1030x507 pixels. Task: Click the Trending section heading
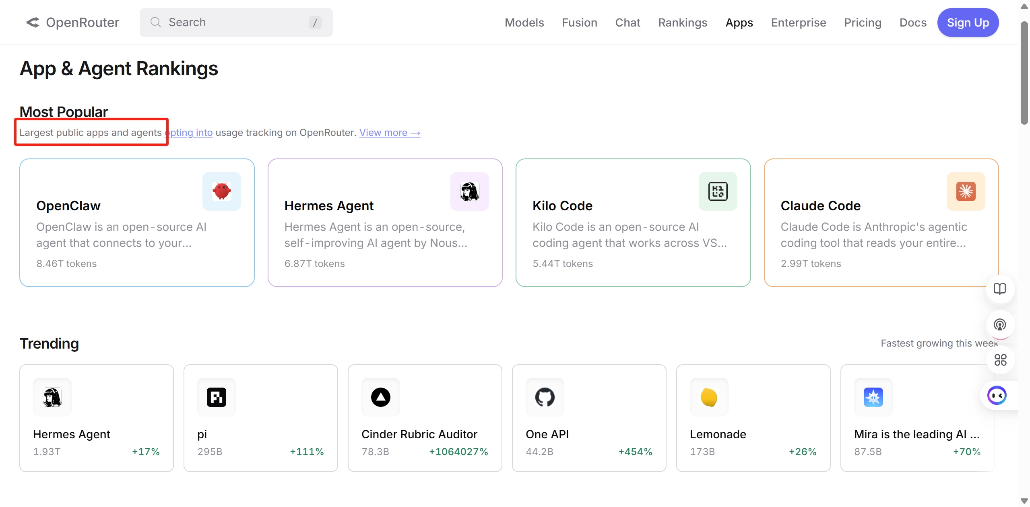(x=49, y=343)
